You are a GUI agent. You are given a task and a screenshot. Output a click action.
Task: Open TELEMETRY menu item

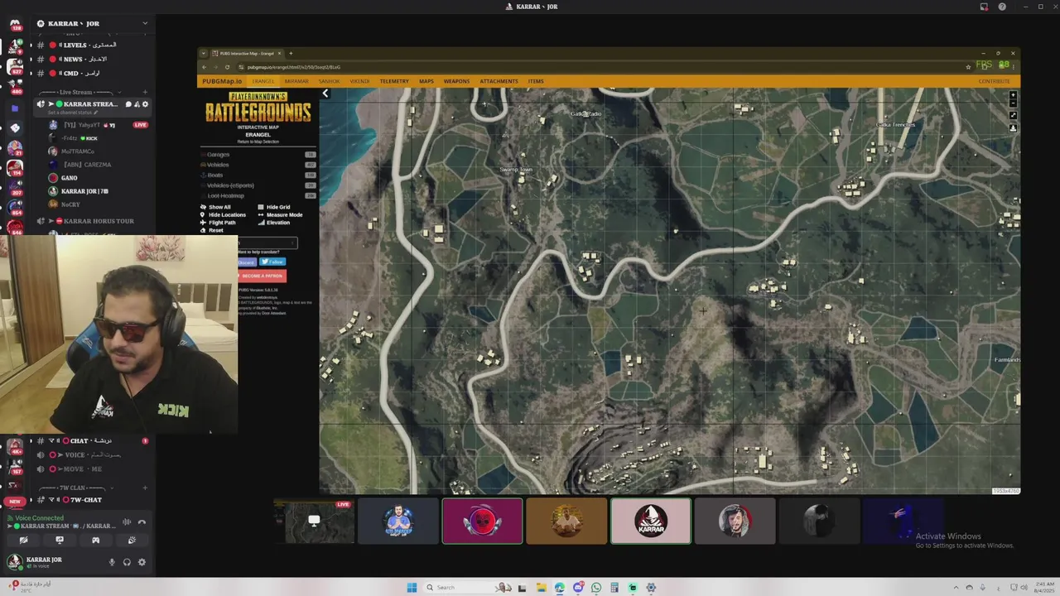click(x=394, y=81)
